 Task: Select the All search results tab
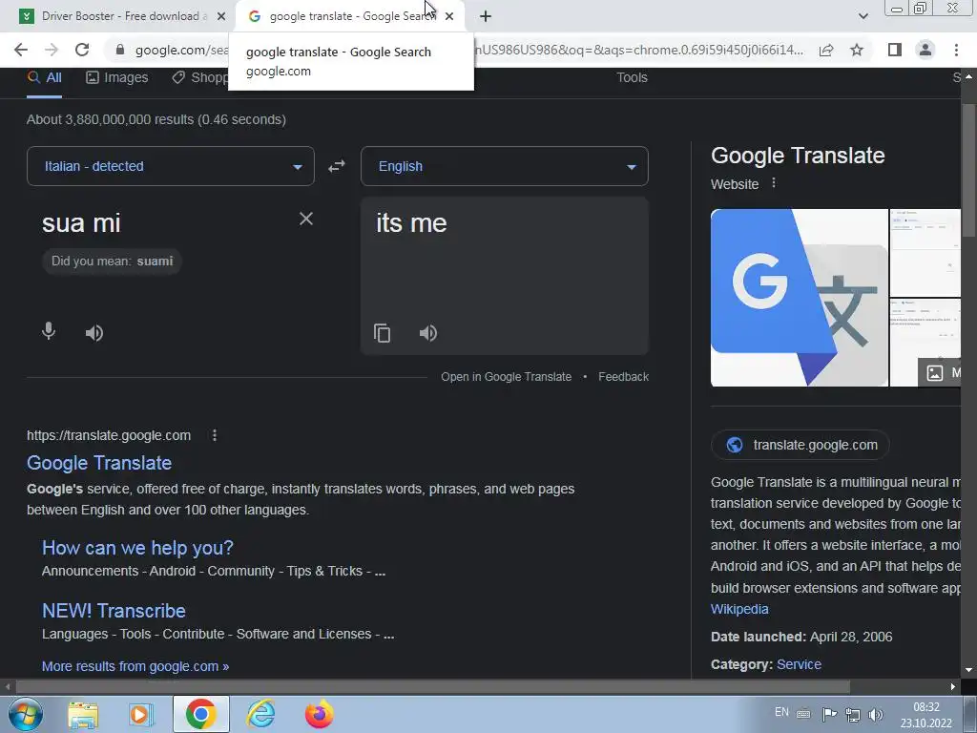(x=44, y=78)
